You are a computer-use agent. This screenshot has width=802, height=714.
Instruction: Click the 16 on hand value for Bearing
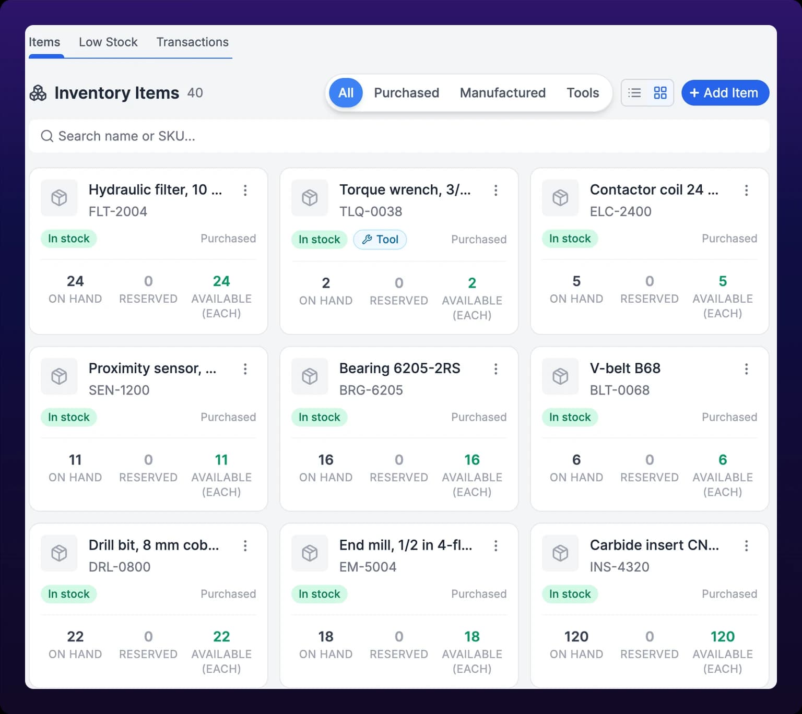tap(326, 460)
